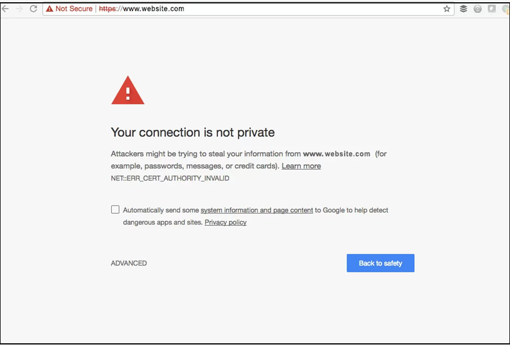Click the Not Secure label in address bar
This screenshot has width=510, height=345.
point(74,9)
